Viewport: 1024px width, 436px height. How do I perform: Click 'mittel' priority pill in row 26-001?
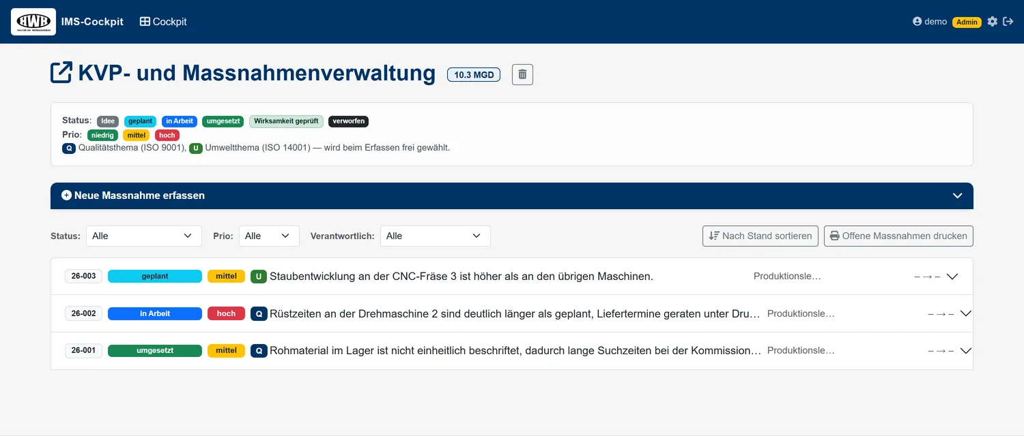coord(226,350)
